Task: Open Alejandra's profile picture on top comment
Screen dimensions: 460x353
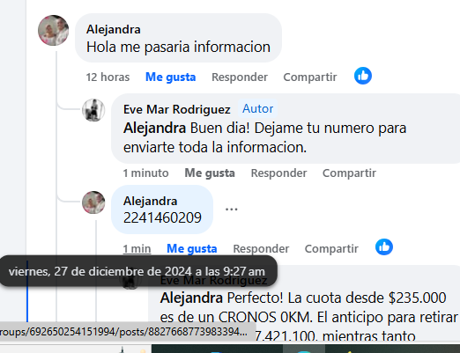Action: point(53,30)
